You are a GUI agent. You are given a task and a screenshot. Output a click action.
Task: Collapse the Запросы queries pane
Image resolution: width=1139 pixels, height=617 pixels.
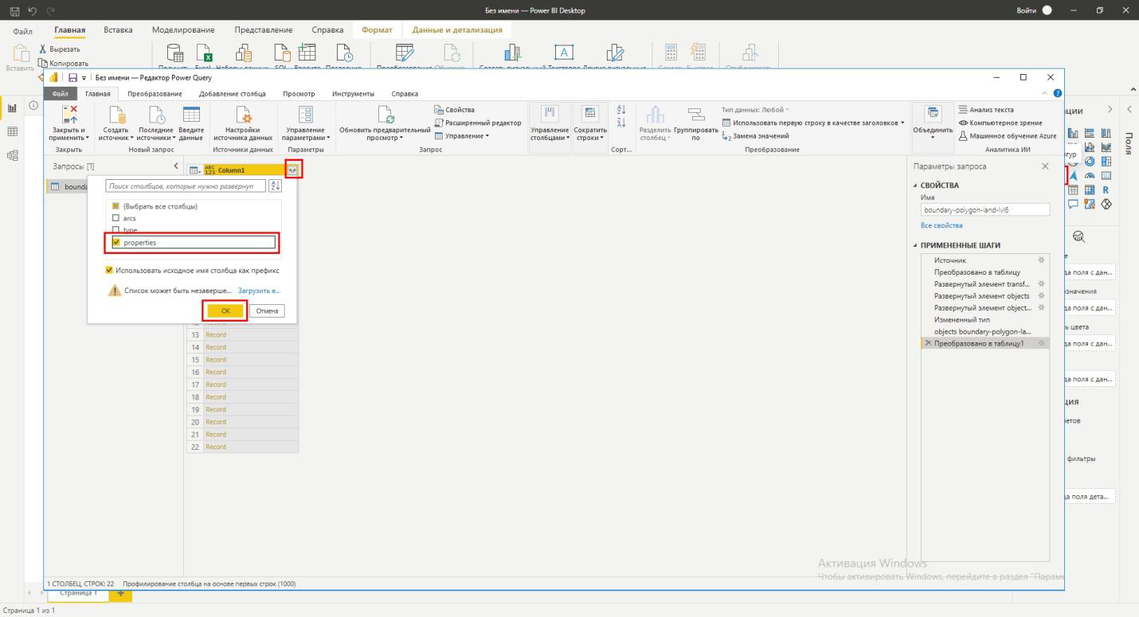coord(176,166)
